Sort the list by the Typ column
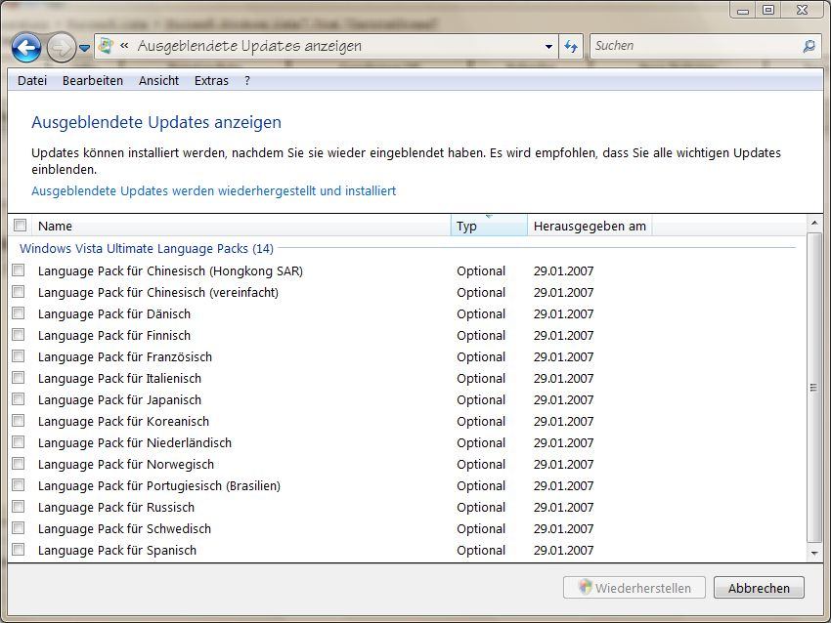831x623 pixels. (489, 226)
